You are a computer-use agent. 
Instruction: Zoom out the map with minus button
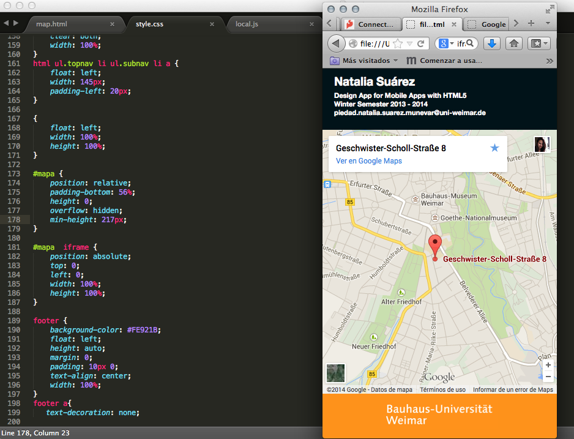click(548, 377)
